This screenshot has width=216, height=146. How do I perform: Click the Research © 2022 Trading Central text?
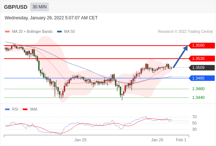(x=185, y=32)
